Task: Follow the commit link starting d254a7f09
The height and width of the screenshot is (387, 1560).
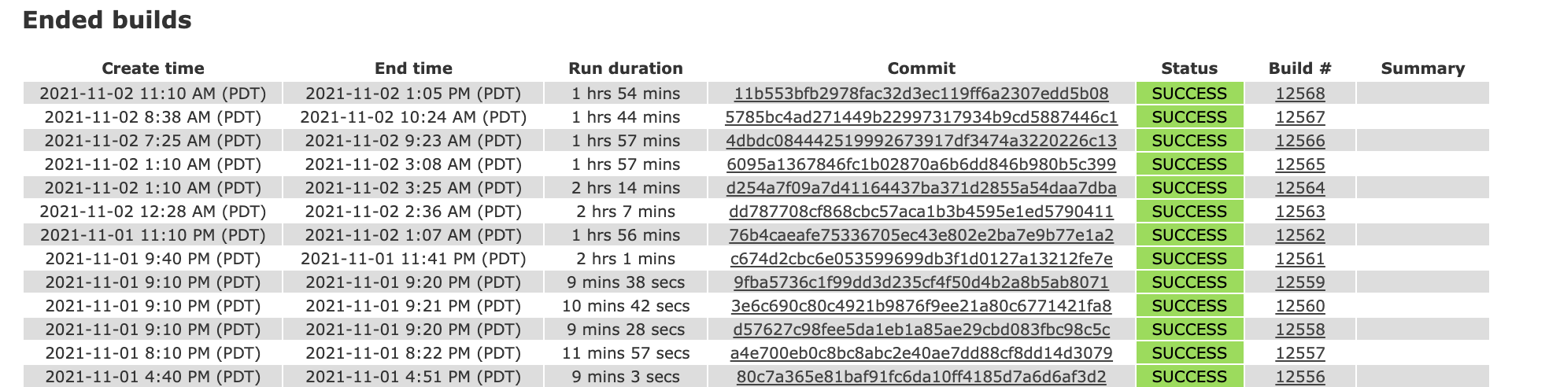Action: tap(921, 188)
